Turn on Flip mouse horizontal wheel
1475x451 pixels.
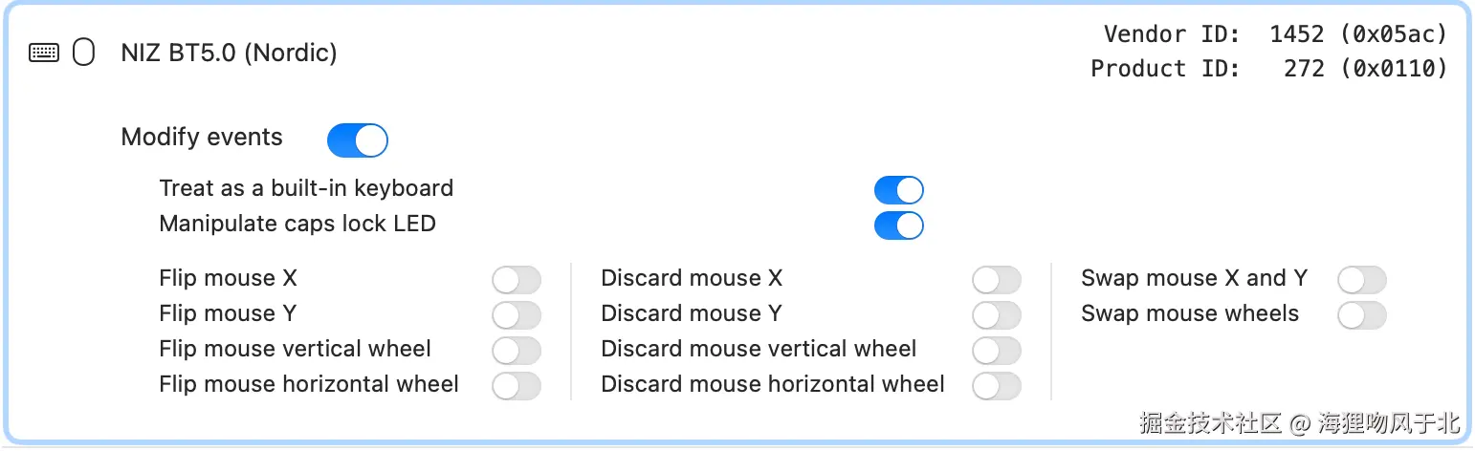pos(517,386)
